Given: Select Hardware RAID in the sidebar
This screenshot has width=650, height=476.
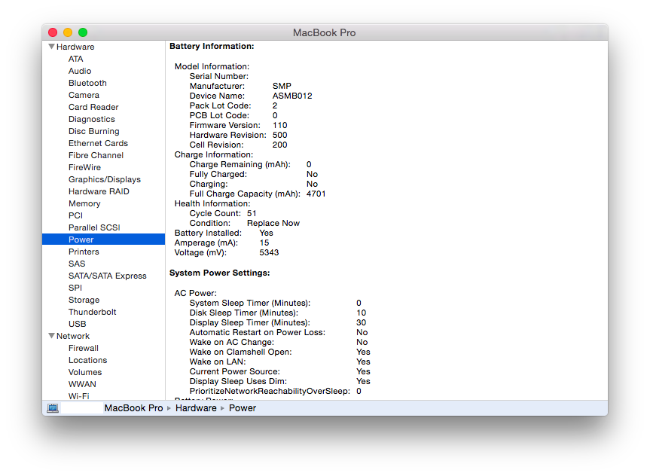Looking at the screenshot, I should pos(99,191).
